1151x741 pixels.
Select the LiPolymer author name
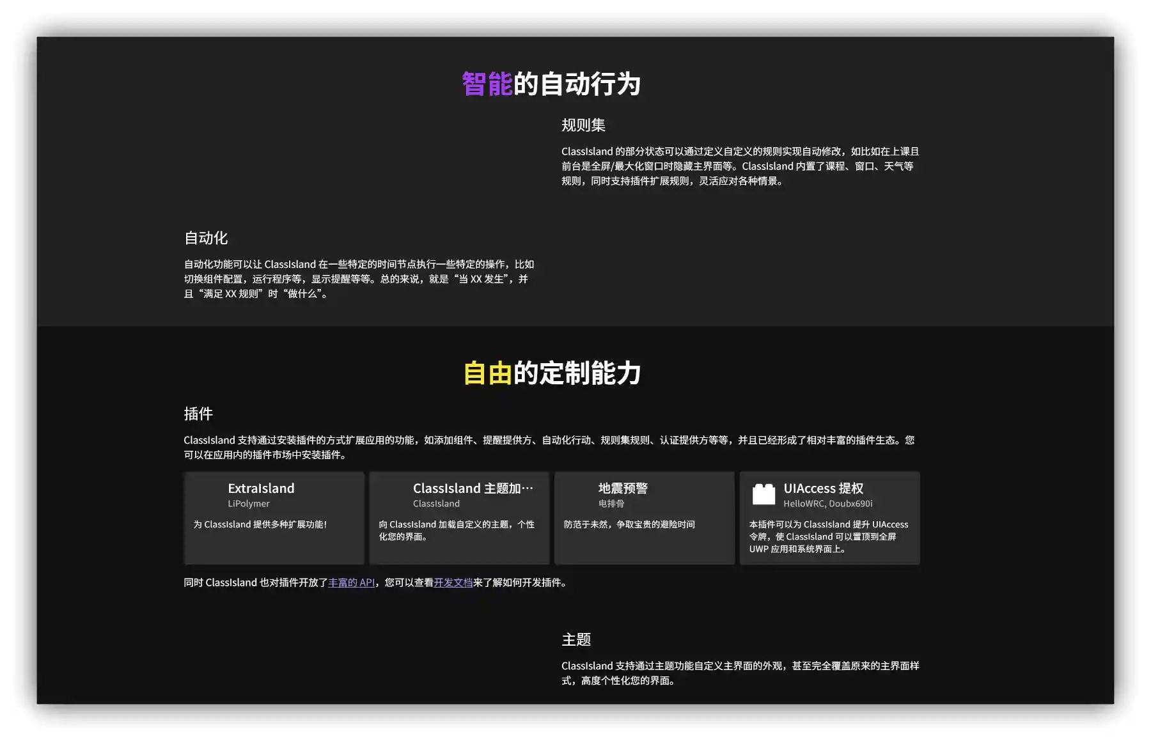pos(249,504)
